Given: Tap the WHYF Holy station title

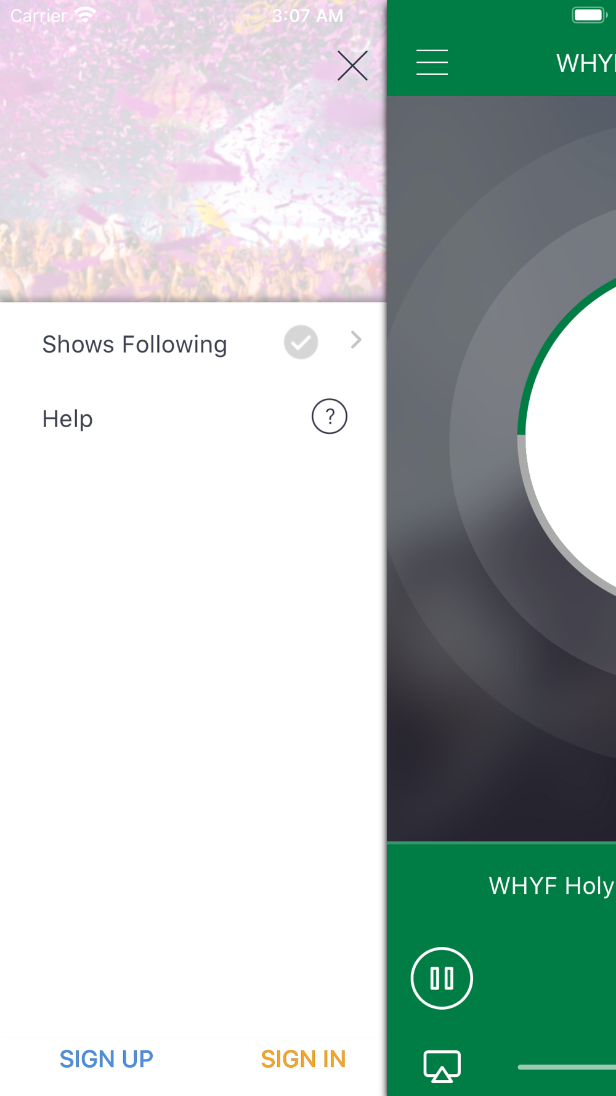Looking at the screenshot, I should (552, 886).
